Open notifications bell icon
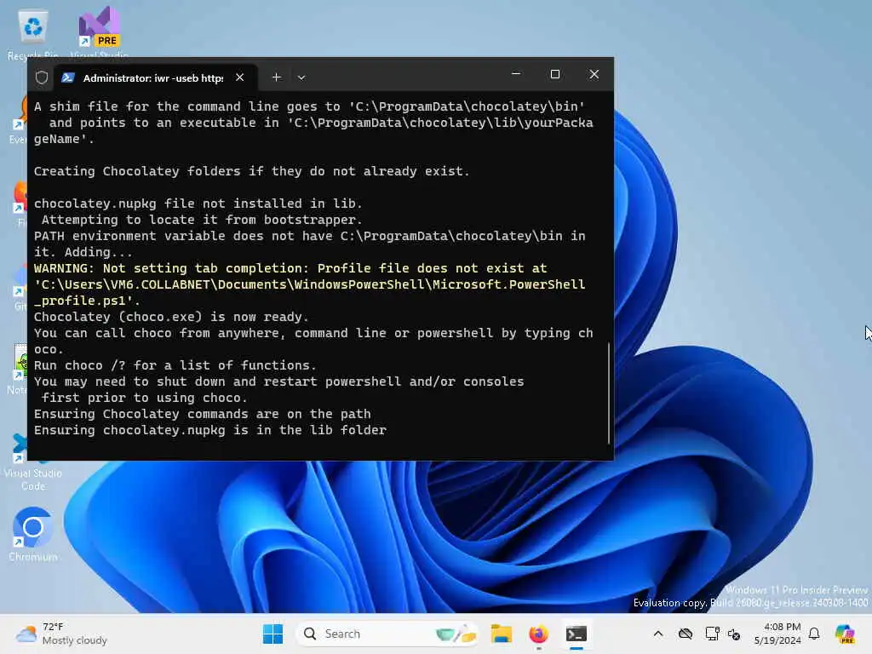 click(814, 634)
